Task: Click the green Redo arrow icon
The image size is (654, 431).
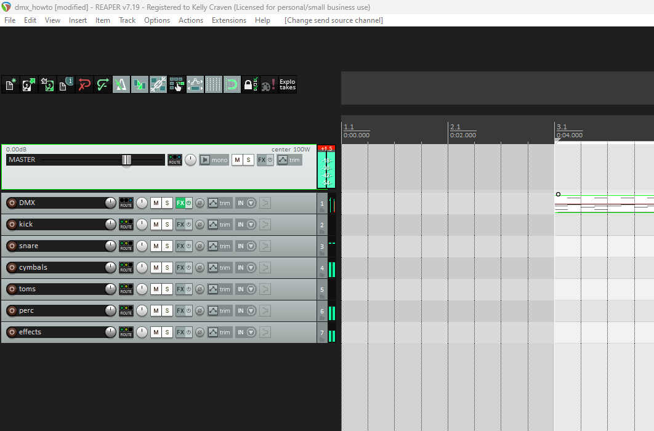Action: 103,84
